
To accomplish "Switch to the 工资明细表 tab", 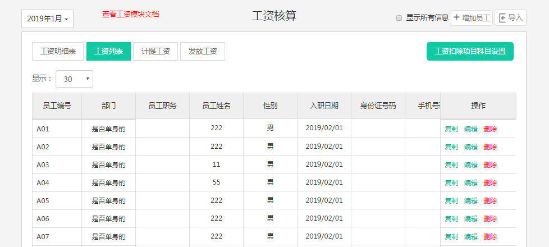I will (58, 51).
